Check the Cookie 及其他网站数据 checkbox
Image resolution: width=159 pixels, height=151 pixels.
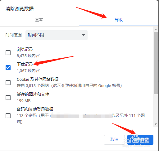click(8, 83)
